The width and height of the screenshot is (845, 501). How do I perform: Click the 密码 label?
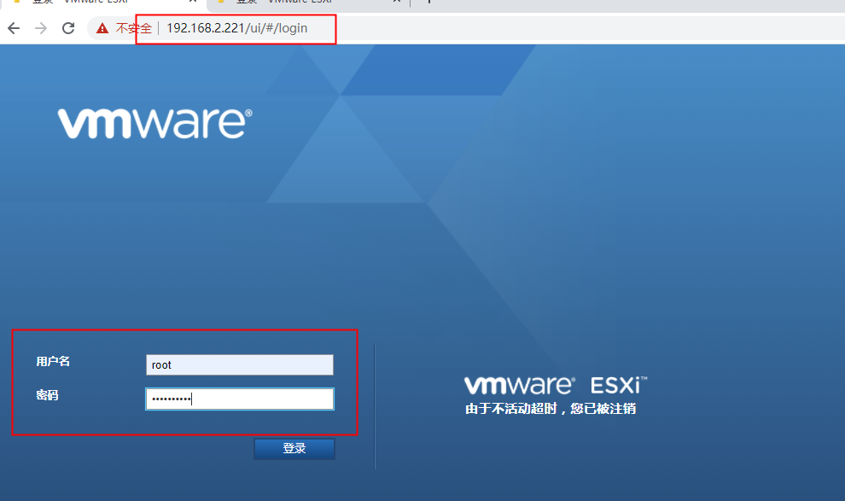(x=48, y=395)
